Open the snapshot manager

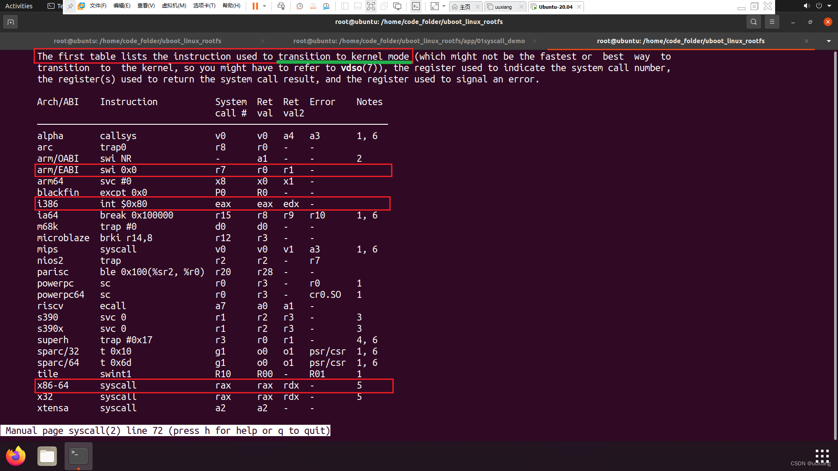pyautogui.click(x=326, y=6)
